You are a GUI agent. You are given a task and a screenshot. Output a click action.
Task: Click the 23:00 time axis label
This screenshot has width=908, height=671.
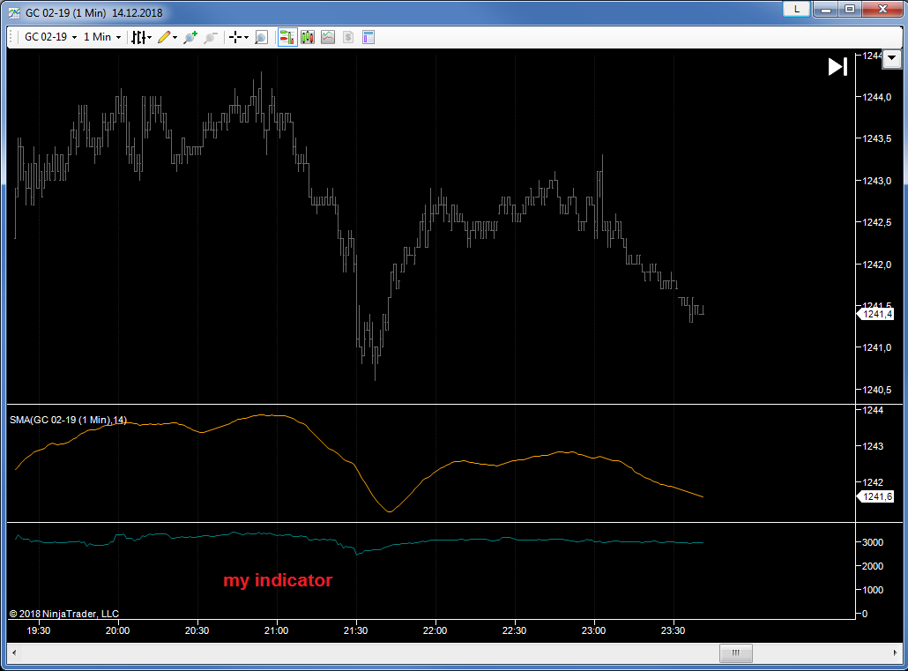[x=593, y=630]
